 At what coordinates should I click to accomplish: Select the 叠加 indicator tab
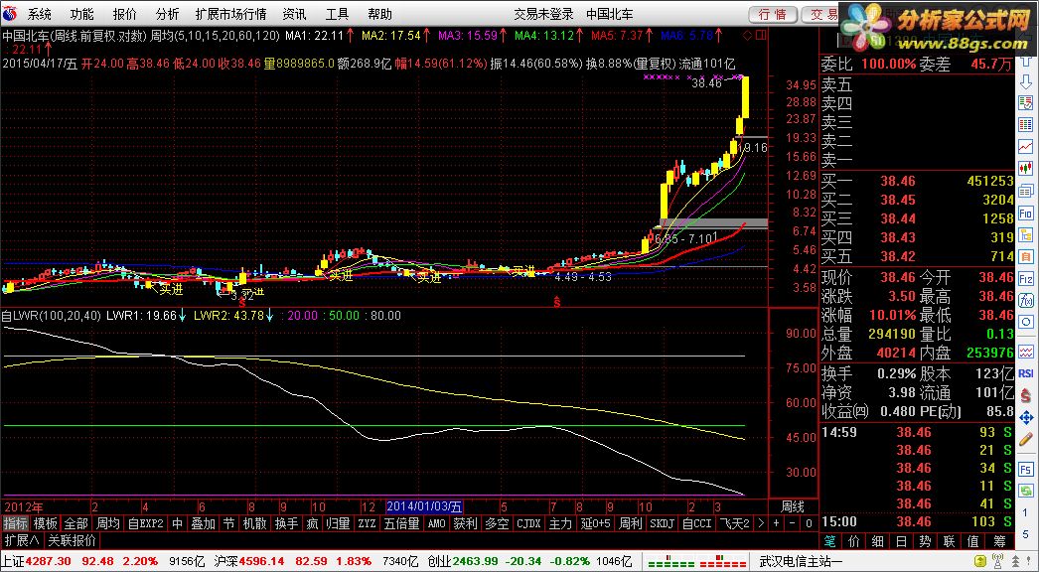tap(204, 523)
